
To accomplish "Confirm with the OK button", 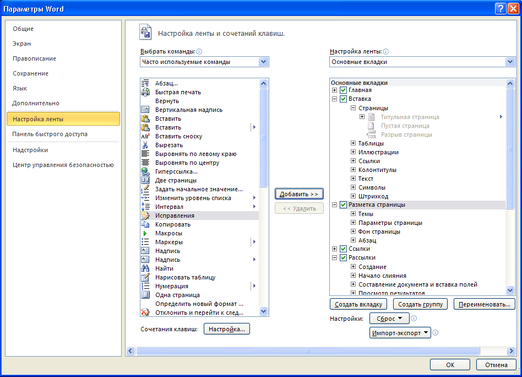I will [450, 365].
